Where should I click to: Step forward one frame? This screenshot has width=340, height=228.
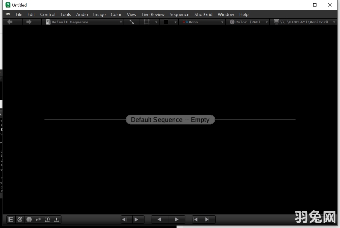coord(136,220)
